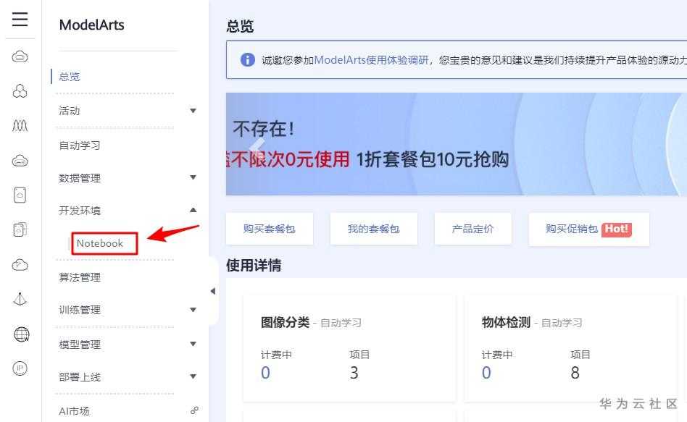Open the ModelArts使用体验调研 survey link
The width and height of the screenshot is (687, 422).
click(371, 60)
